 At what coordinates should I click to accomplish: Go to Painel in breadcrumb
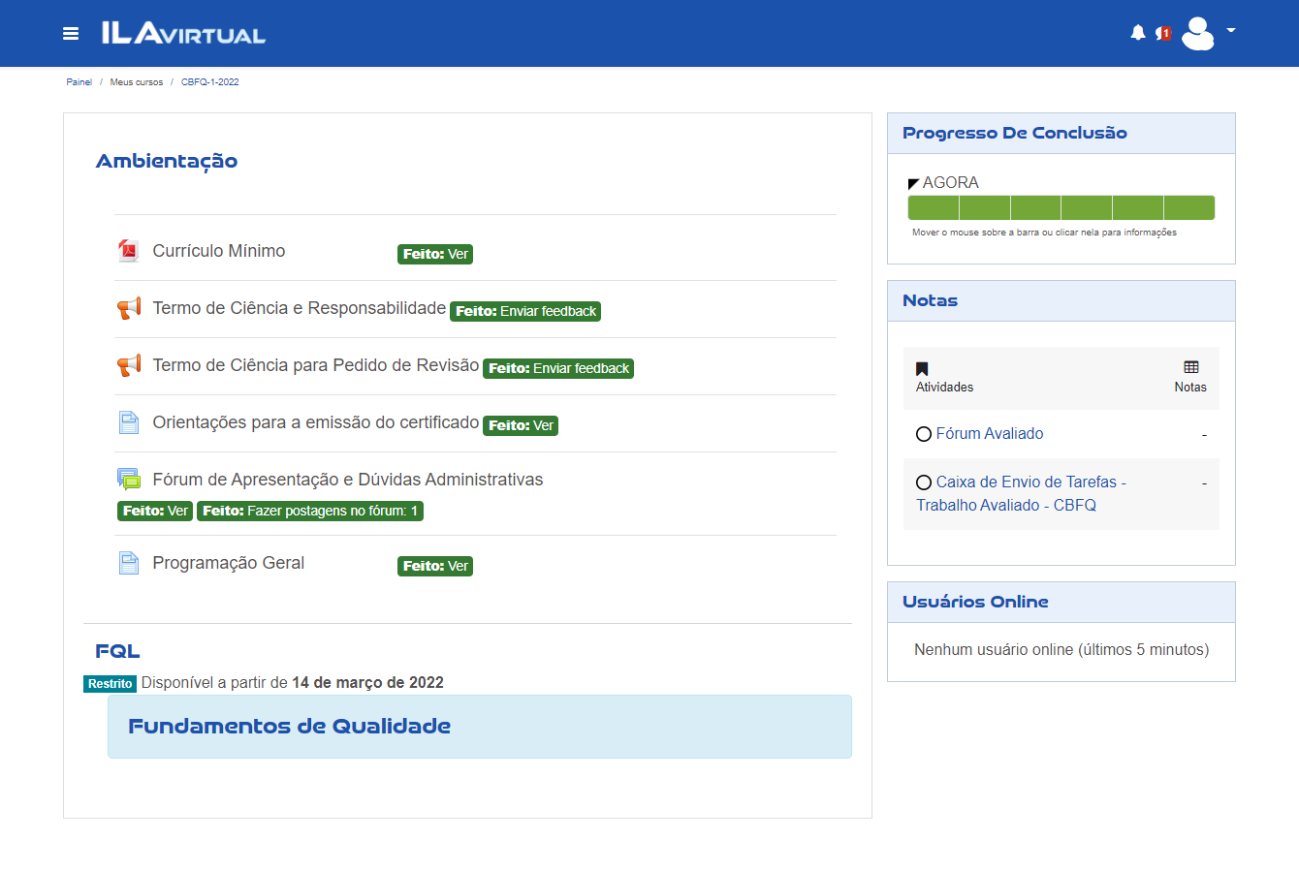coord(79,82)
